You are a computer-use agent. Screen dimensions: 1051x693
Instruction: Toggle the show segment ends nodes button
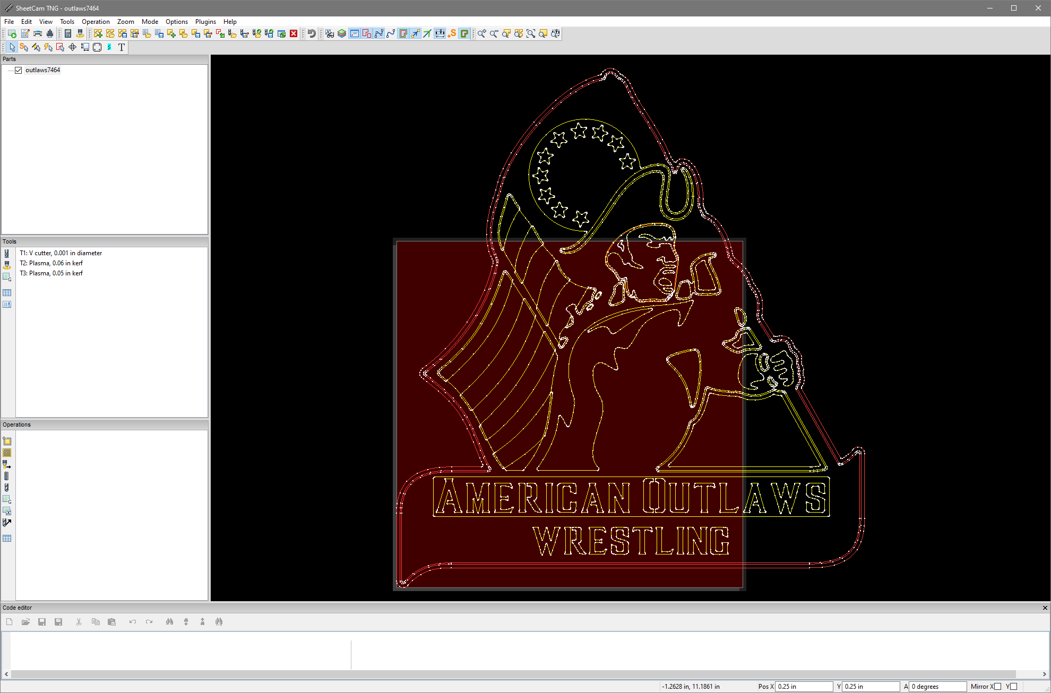(x=378, y=33)
